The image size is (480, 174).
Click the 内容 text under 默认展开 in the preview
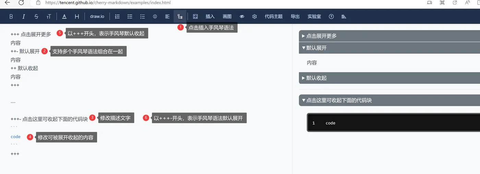(x=312, y=63)
